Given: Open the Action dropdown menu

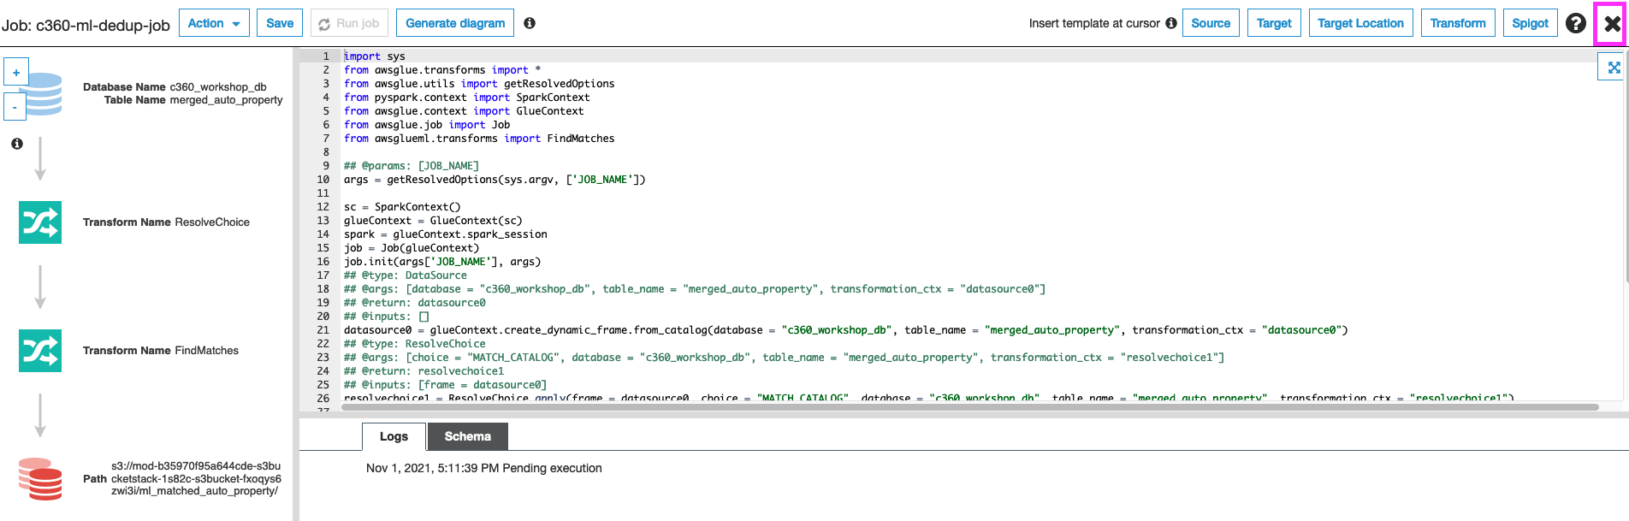Looking at the screenshot, I should coord(214,23).
